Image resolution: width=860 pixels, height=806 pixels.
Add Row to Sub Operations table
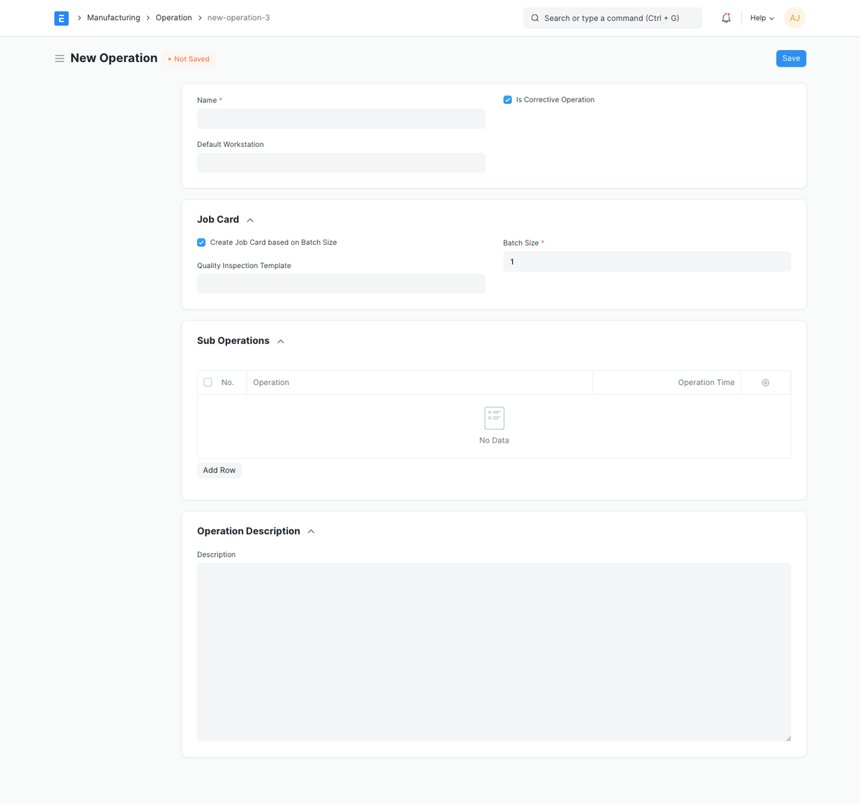tap(219, 470)
